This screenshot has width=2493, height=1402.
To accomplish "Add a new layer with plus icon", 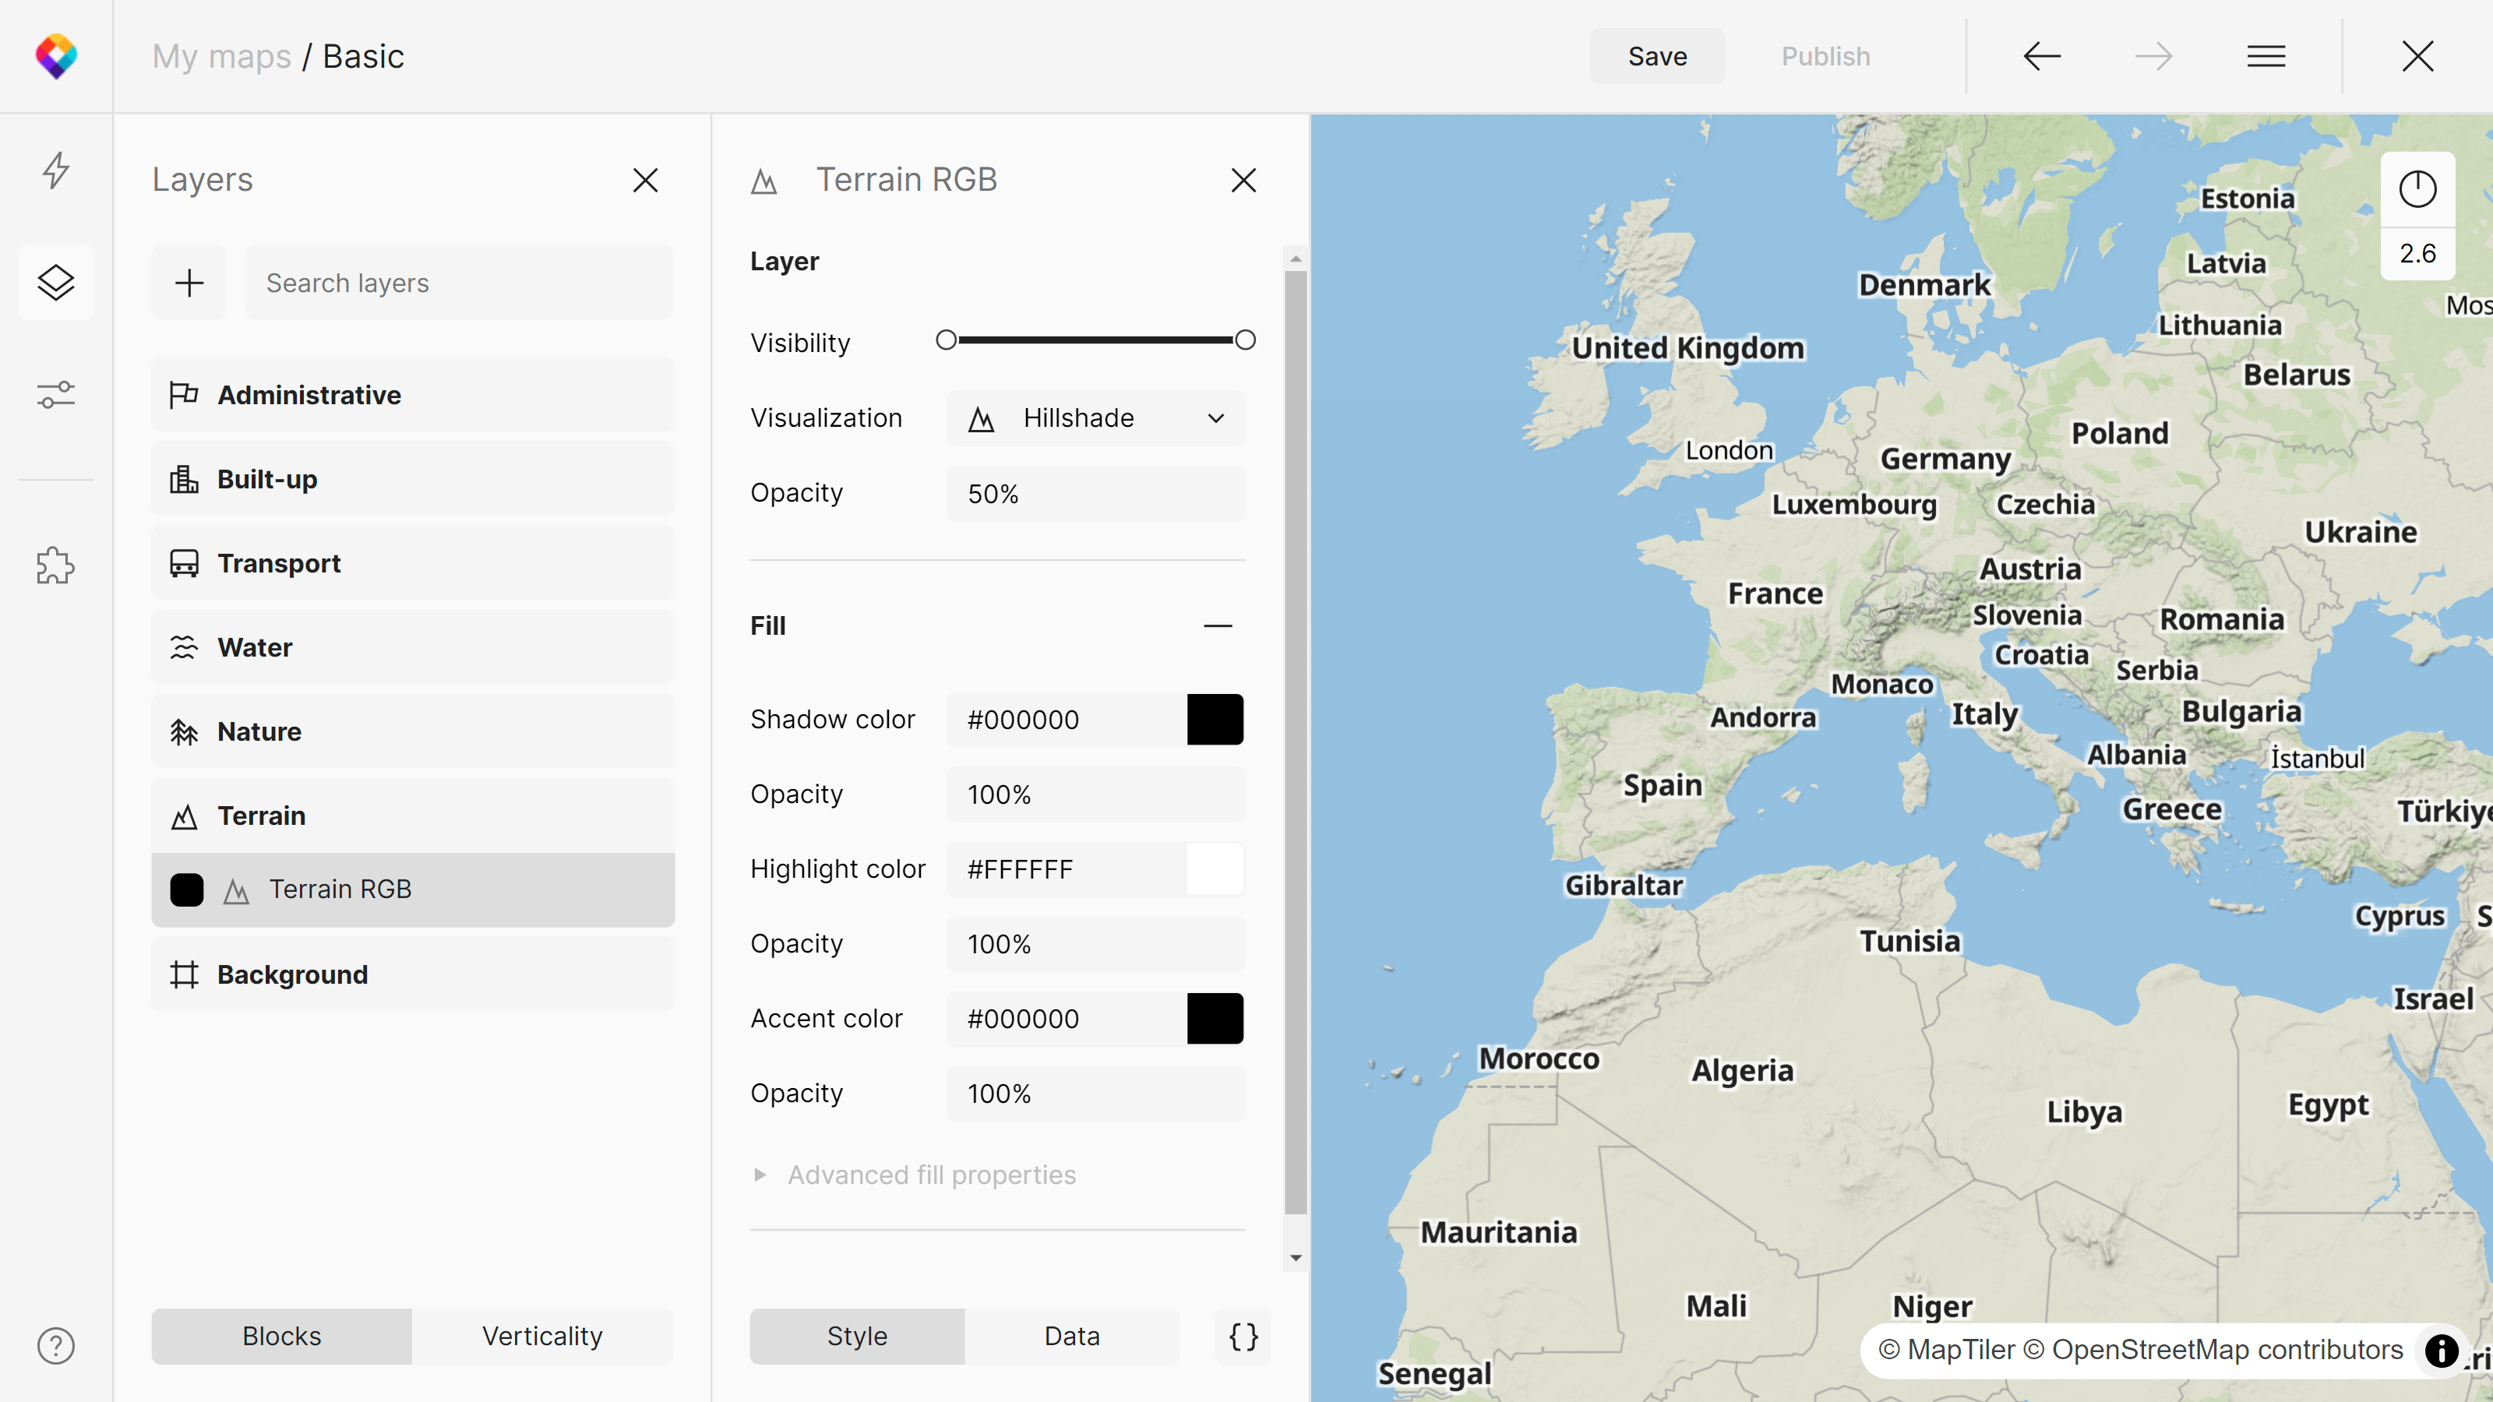I will [189, 283].
